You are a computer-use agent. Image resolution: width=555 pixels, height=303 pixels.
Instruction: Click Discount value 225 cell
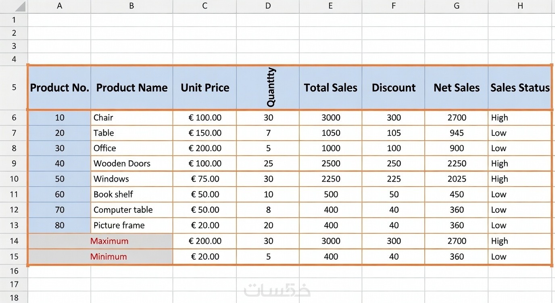pos(394,179)
